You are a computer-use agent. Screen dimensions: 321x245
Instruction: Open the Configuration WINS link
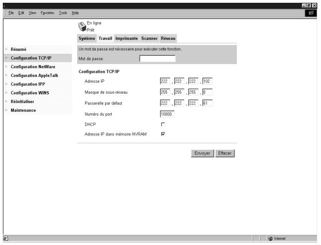(x=30, y=93)
